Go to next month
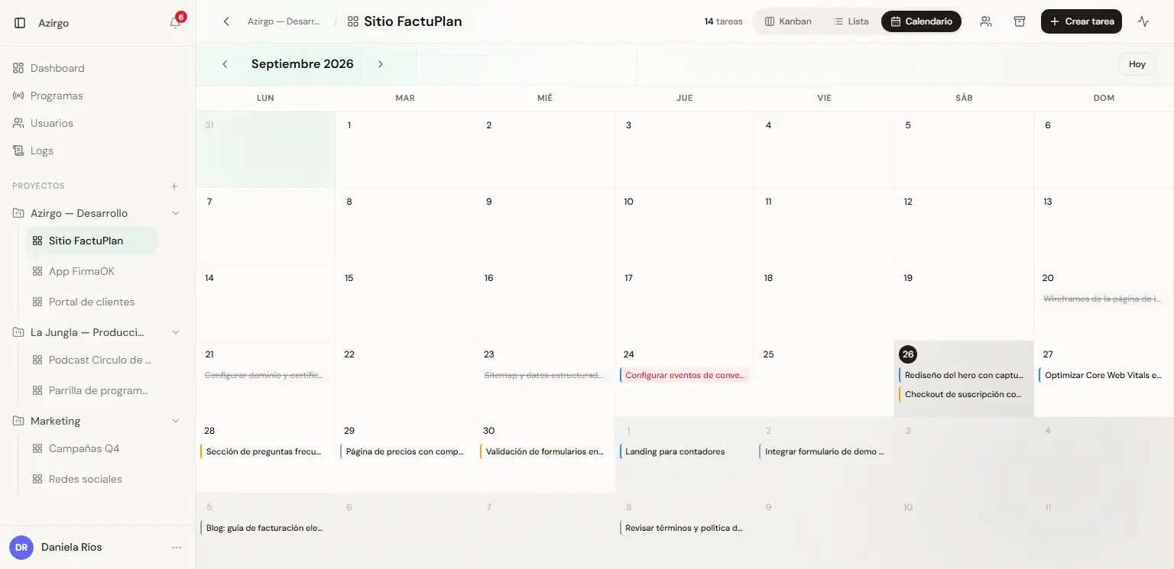Image resolution: width=1174 pixels, height=569 pixels. click(x=381, y=64)
